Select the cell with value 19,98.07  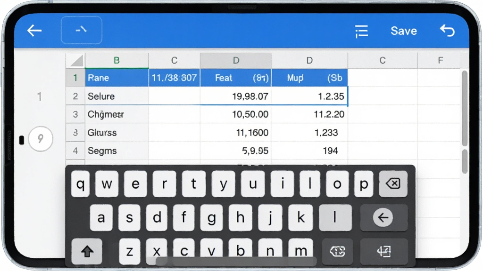pyautogui.click(x=236, y=96)
